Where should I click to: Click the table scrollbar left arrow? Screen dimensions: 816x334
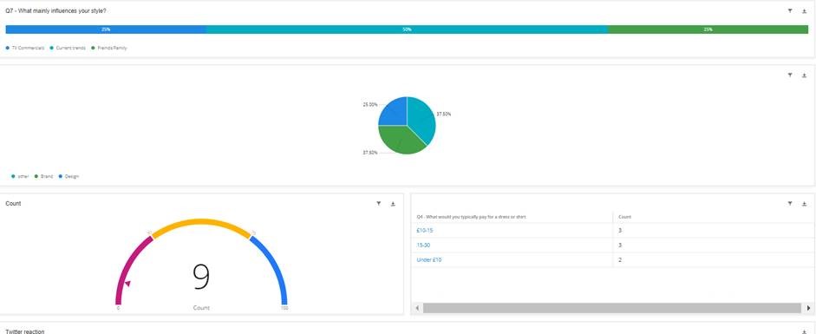pyautogui.click(x=417, y=308)
